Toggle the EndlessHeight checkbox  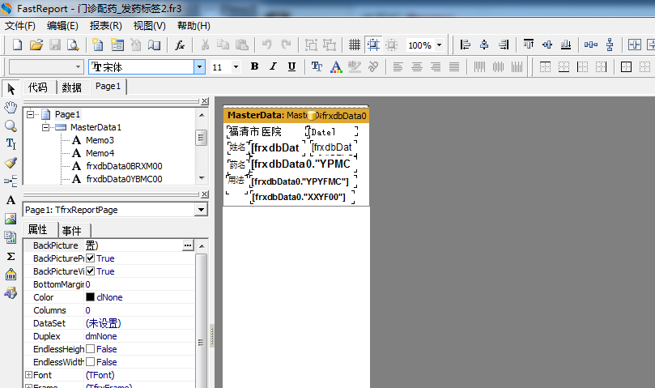tap(90, 348)
